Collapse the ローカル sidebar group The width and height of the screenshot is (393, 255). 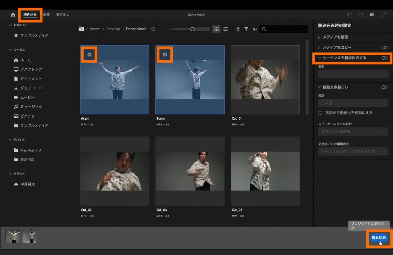(x=10, y=50)
